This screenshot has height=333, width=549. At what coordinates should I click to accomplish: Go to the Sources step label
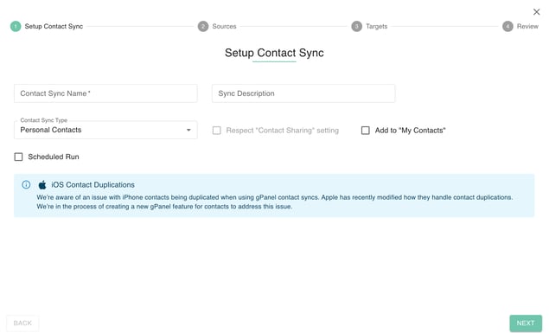tap(224, 26)
